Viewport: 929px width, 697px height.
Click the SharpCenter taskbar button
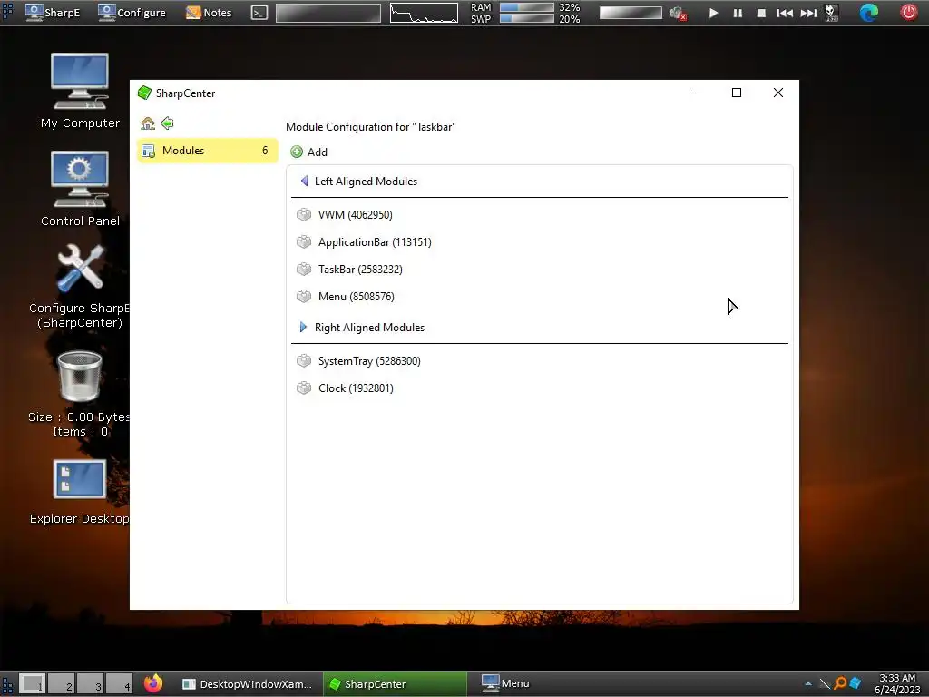click(x=395, y=684)
